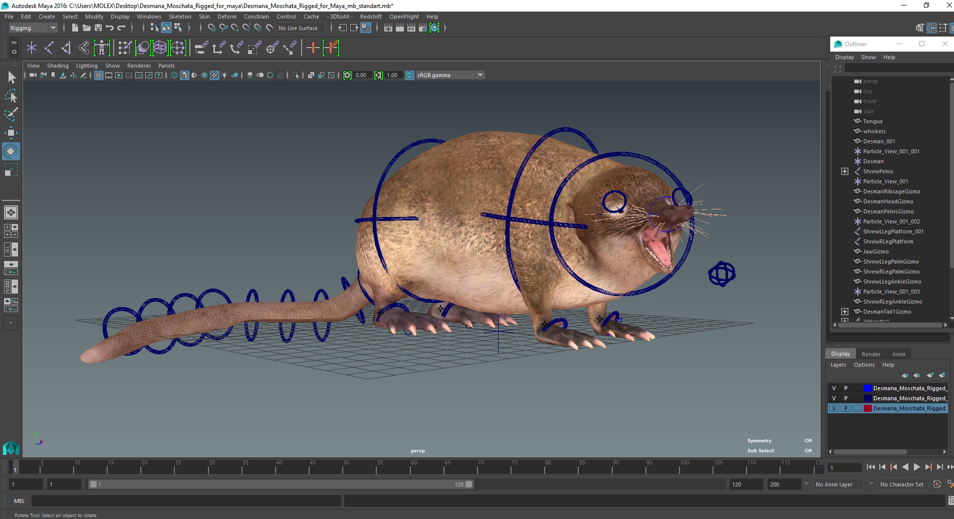Open the HumanIK character shelf icon
Screen dimensions: 954x519
[102, 48]
